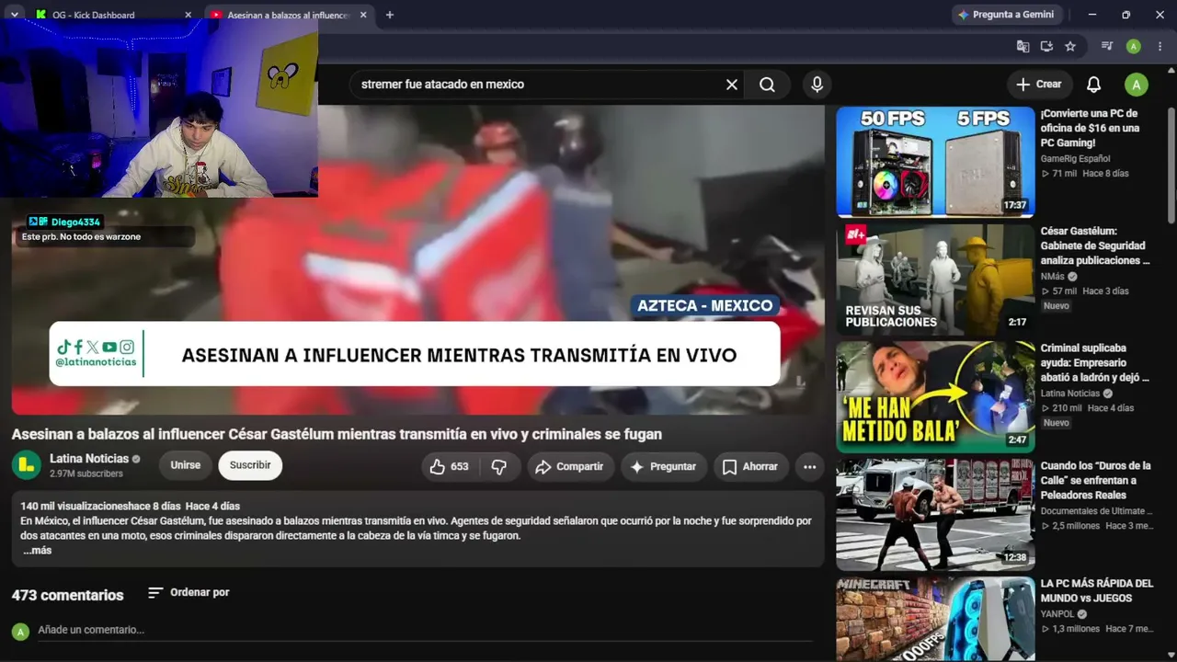Viewport: 1177px width, 662px height.
Task: Open 'Cuando los Duros de la Calle' title
Action: 1096,480
